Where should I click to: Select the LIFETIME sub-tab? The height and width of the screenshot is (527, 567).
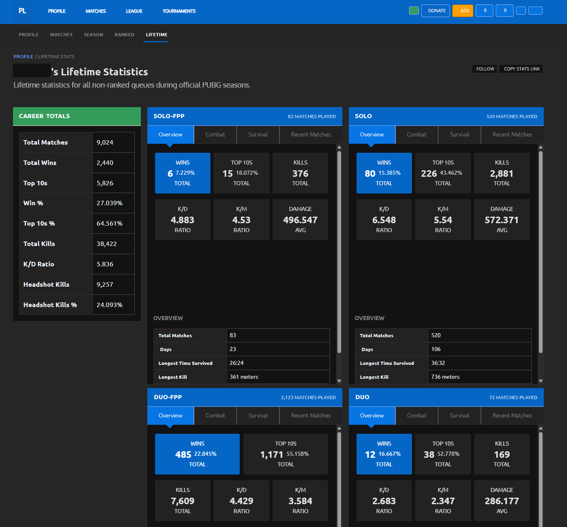(157, 35)
